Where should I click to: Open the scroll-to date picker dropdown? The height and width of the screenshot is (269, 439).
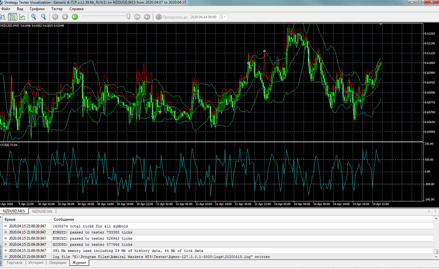coord(223,17)
